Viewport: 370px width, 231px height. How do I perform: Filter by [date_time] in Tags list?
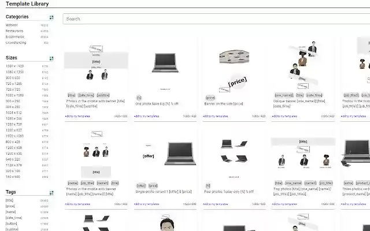point(14,218)
